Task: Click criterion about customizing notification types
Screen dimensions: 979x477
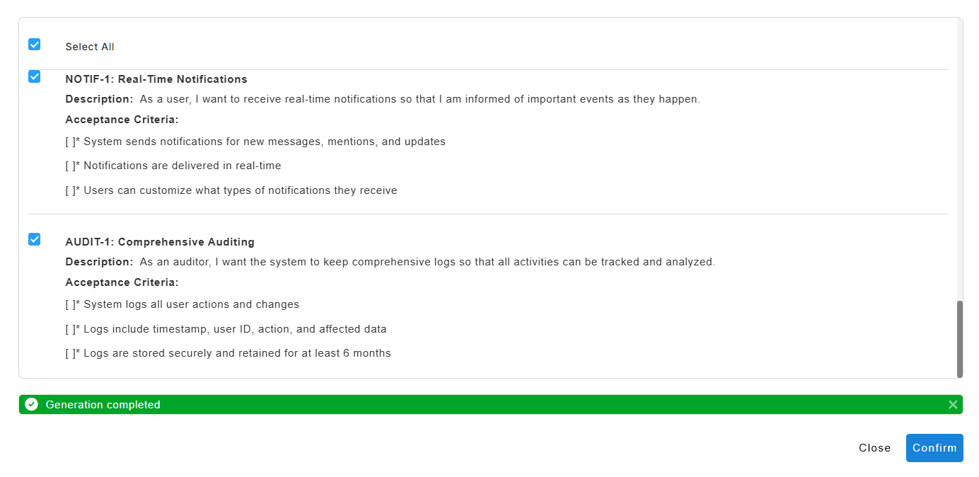Action: tap(240, 190)
